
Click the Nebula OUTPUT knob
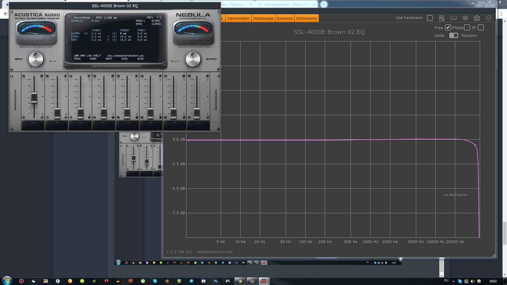click(x=193, y=59)
